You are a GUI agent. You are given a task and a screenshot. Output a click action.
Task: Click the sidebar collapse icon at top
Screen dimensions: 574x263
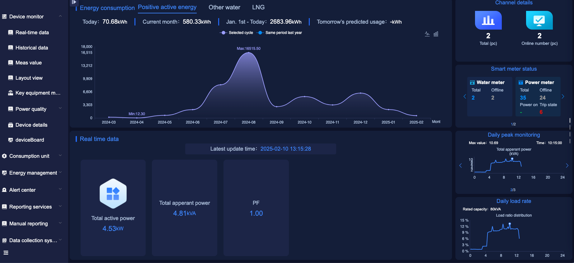(x=74, y=2)
